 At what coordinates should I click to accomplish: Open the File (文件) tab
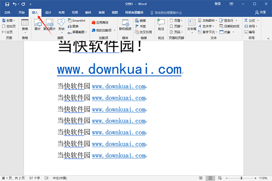pos(7,13)
